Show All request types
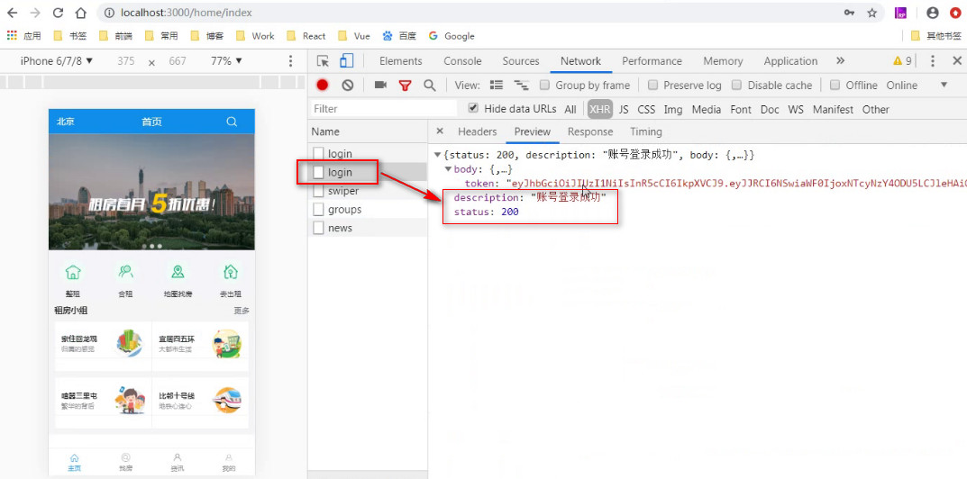The width and height of the screenshot is (967, 479). pos(570,109)
